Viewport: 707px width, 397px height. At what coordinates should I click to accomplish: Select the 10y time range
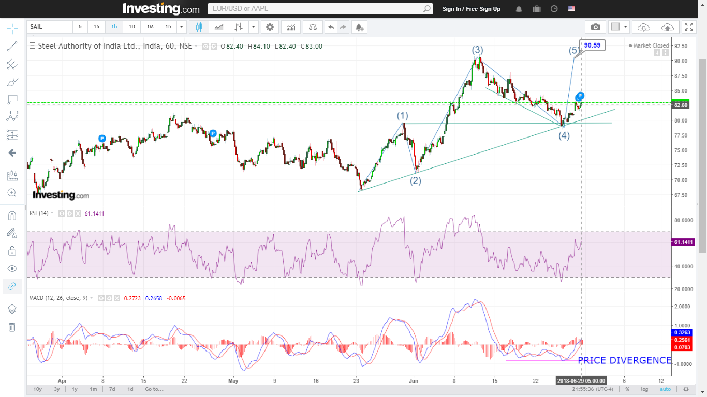(38, 389)
